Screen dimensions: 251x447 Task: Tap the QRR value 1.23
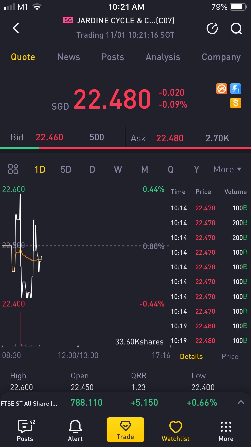tap(138, 387)
